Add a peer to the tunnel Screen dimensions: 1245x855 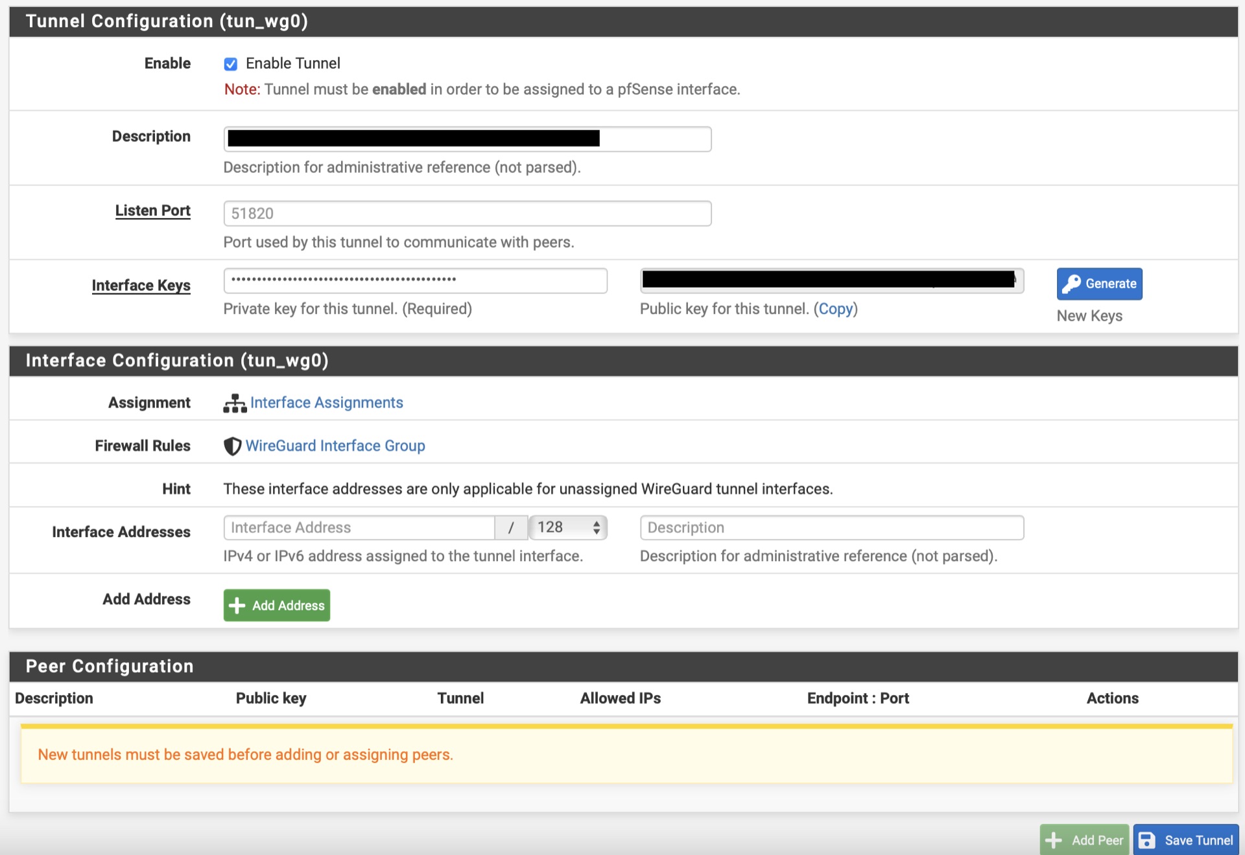(1084, 839)
